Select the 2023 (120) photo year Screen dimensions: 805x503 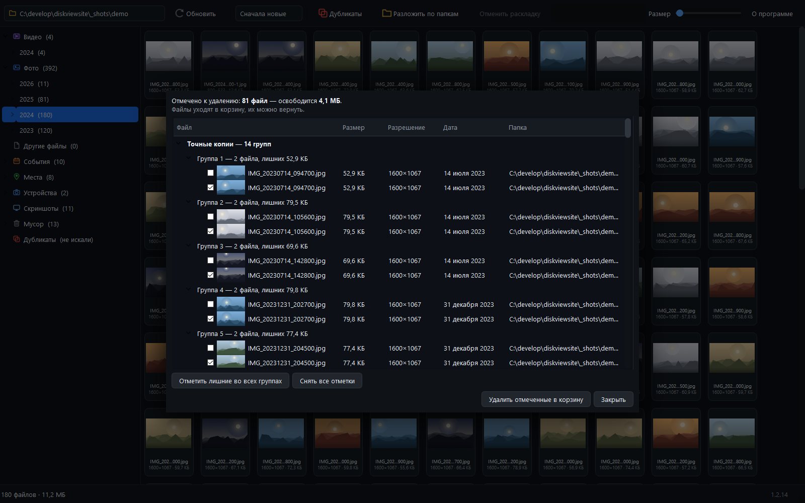(x=70, y=130)
